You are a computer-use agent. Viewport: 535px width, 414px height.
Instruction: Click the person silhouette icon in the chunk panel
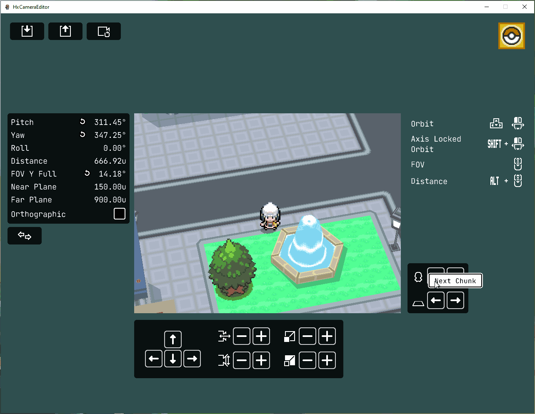pos(418,277)
